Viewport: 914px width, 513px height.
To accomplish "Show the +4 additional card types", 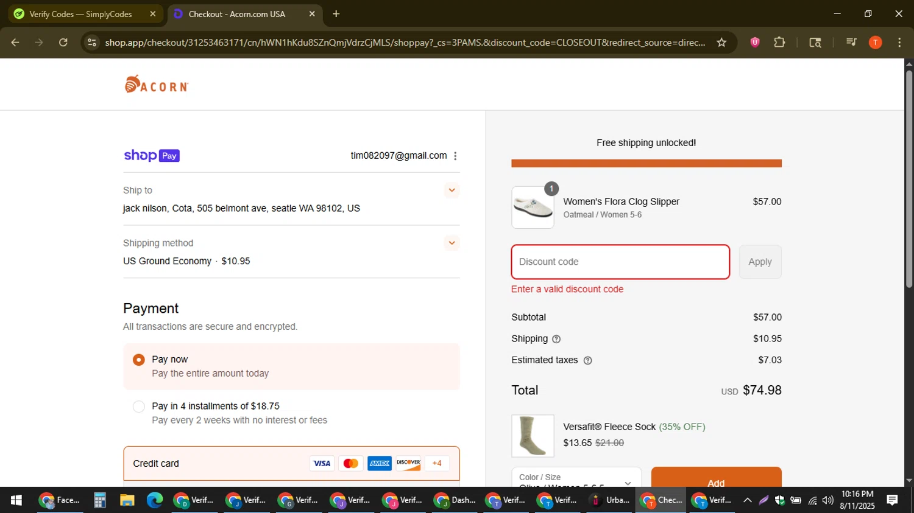I will (x=437, y=464).
